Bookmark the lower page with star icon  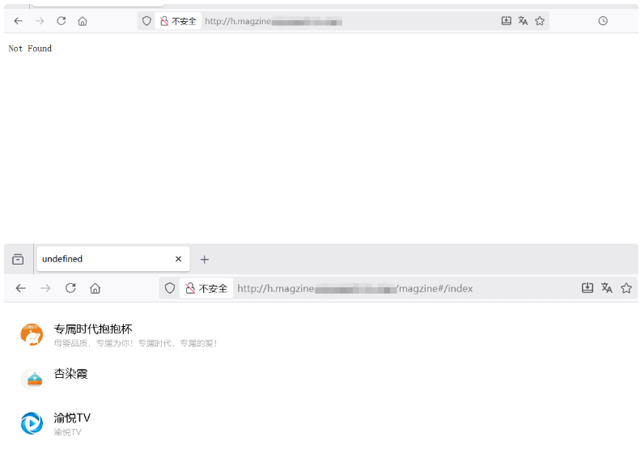tap(626, 288)
